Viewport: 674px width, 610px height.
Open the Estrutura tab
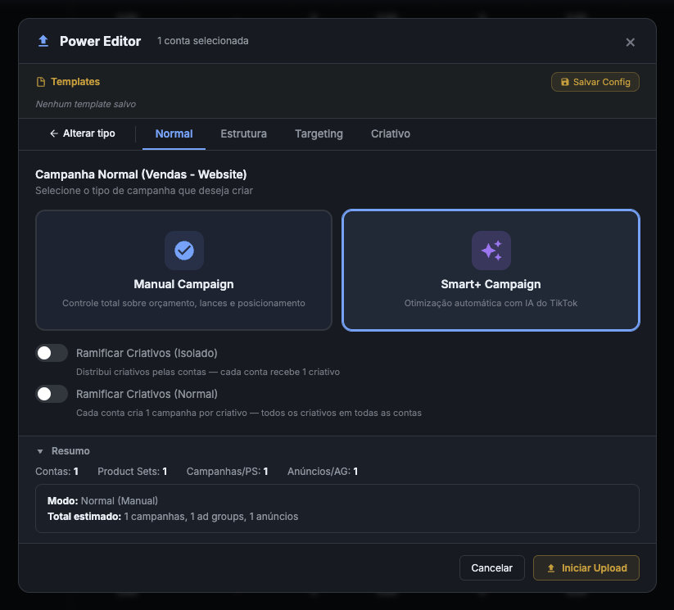(243, 133)
